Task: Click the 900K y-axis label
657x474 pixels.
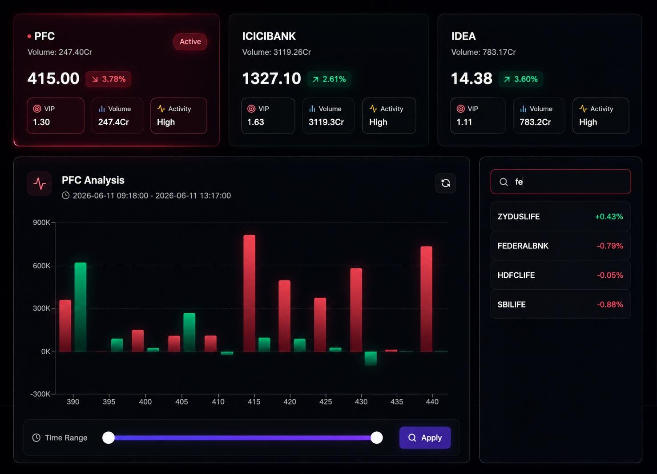Action: coord(41,223)
